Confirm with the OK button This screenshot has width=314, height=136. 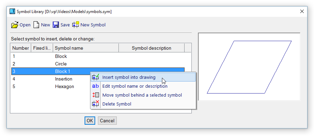pos(90,121)
